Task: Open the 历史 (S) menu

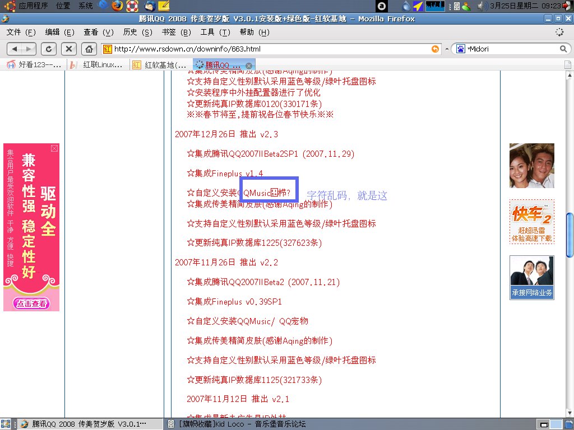Action: pyautogui.click(x=138, y=32)
